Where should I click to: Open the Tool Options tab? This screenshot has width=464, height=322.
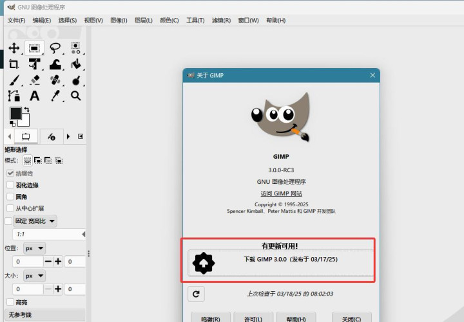coord(26,137)
